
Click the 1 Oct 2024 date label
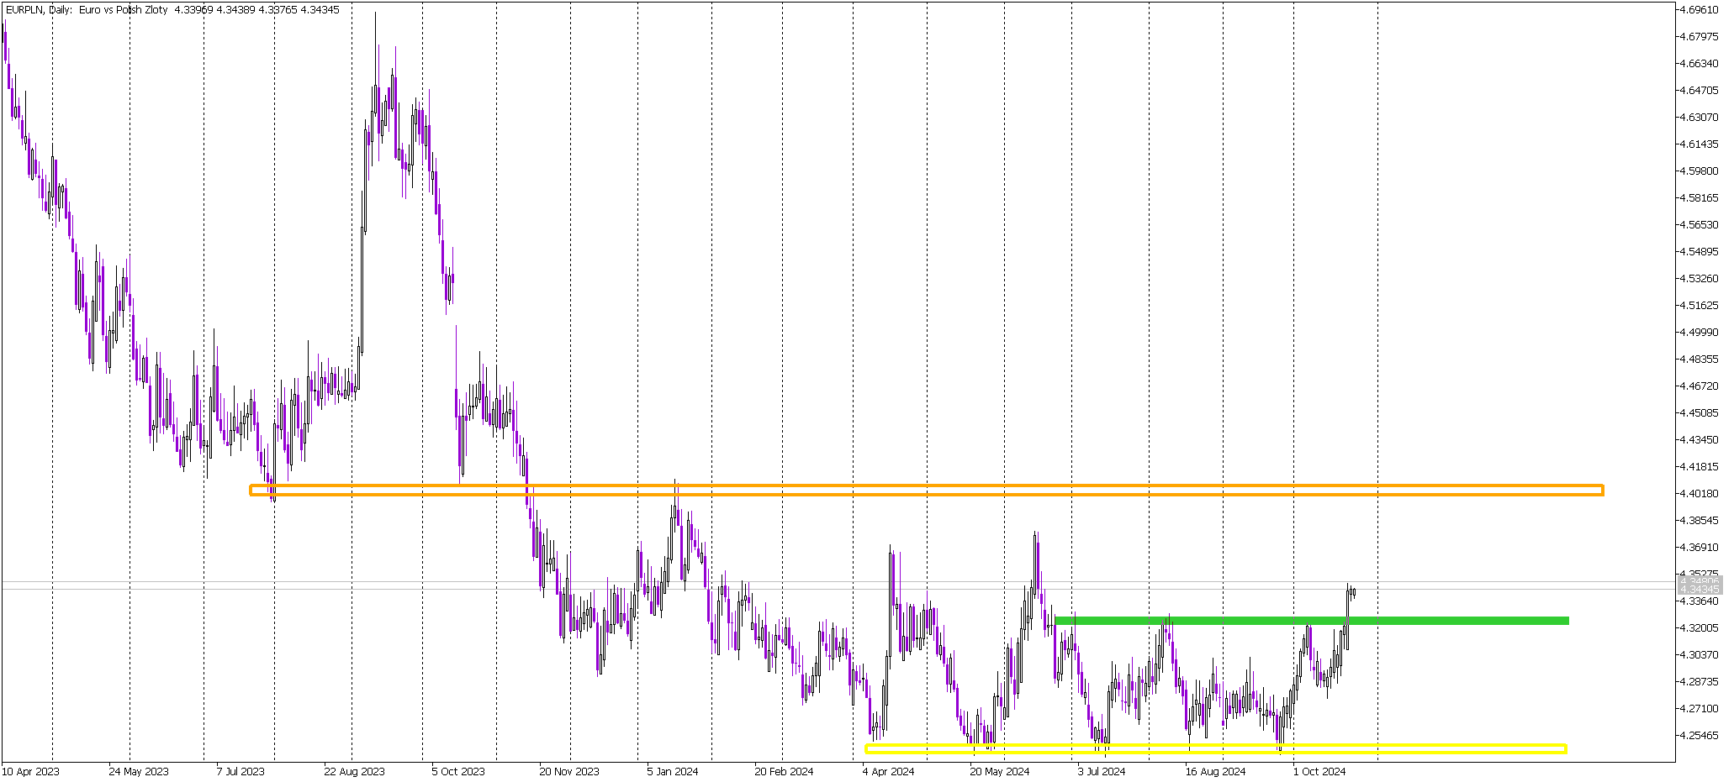click(x=1319, y=772)
